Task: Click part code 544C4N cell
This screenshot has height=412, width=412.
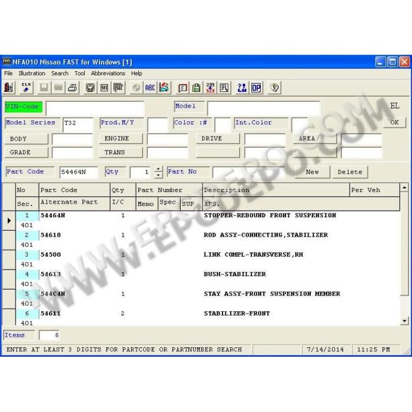Action: point(75,294)
